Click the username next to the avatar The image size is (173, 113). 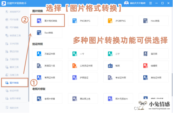(137, 3)
